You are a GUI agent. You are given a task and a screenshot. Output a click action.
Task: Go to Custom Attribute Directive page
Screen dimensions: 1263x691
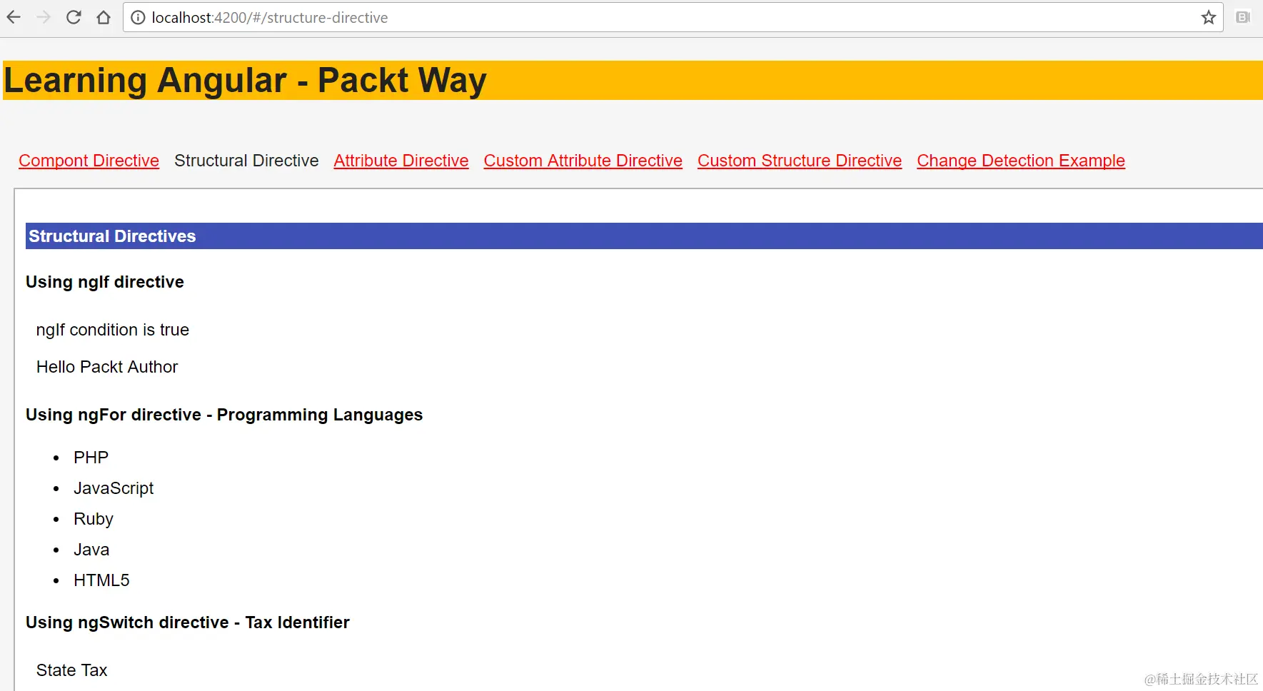pyautogui.click(x=583, y=161)
